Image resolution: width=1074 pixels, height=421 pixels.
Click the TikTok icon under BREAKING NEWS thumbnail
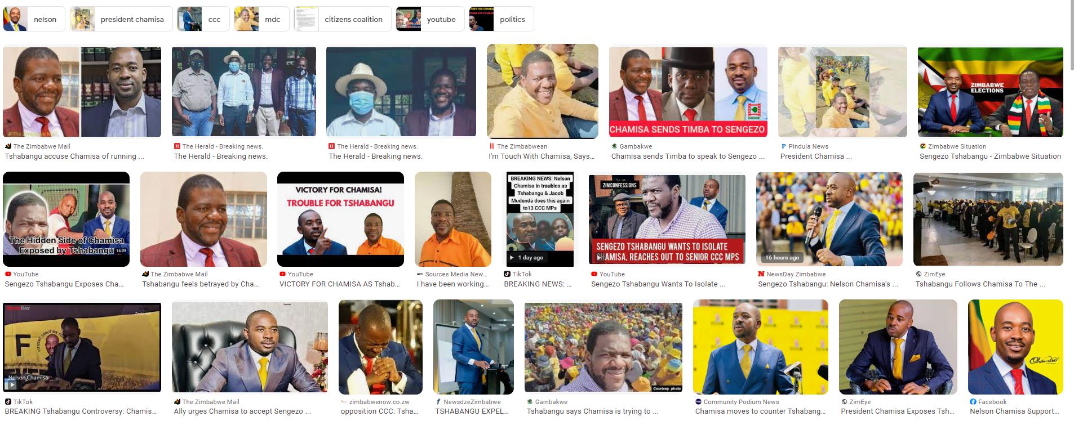point(507,274)
